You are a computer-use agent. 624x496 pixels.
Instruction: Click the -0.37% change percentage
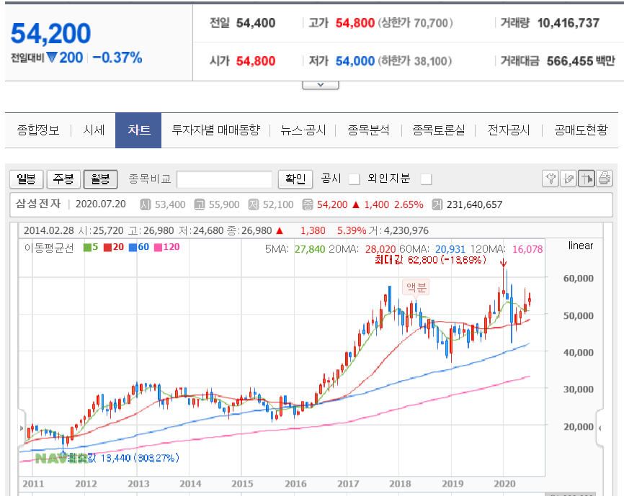coord(117,58)
